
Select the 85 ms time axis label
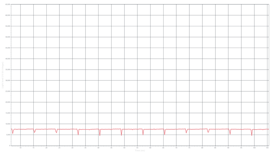click(x=215, y=148)
